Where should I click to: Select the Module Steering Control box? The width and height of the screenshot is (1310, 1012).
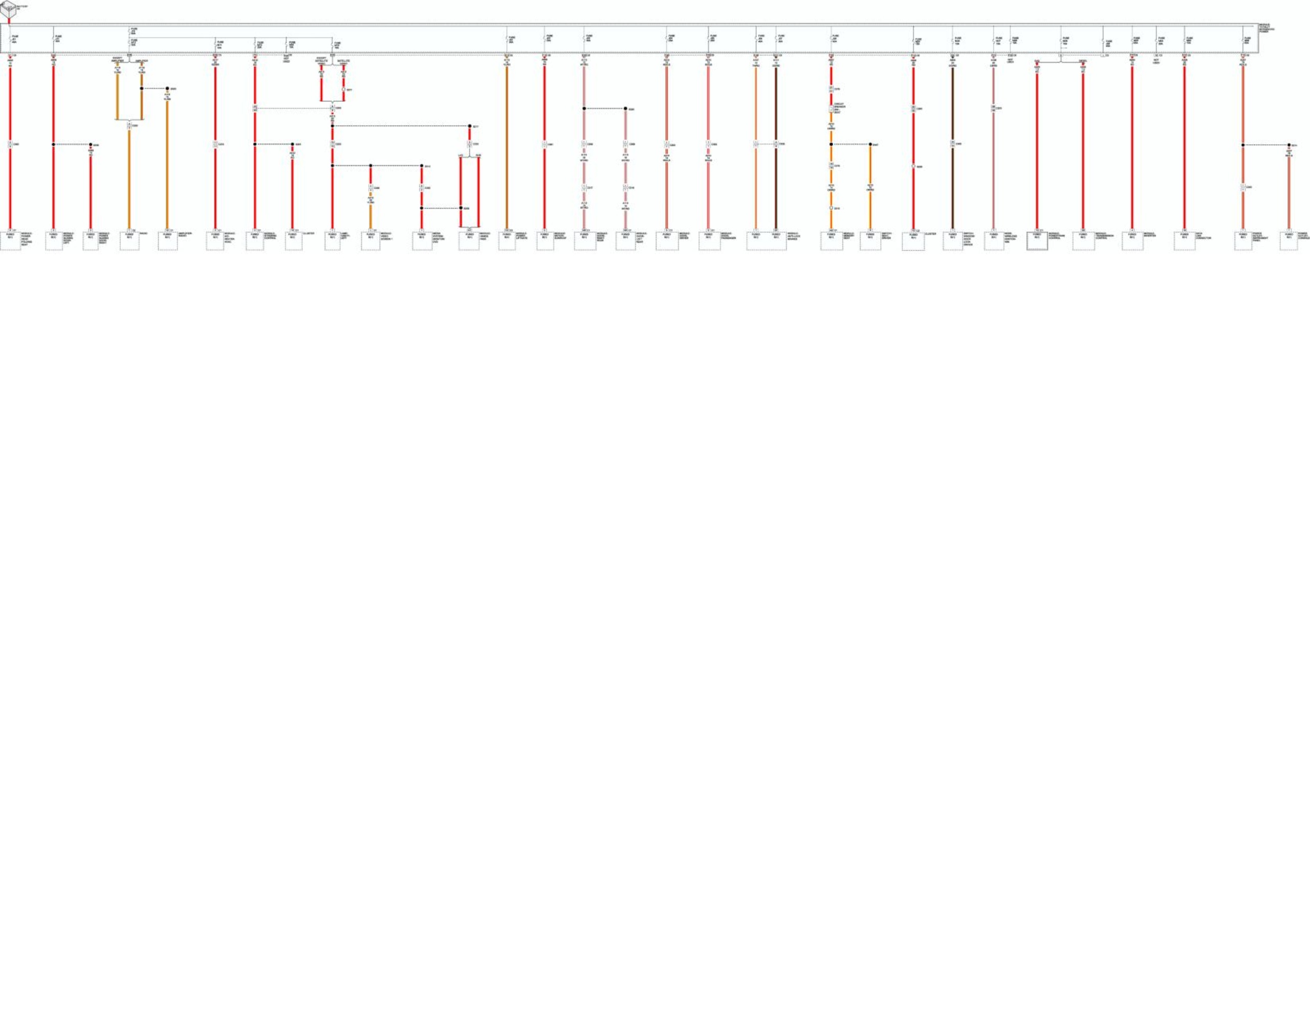[x=254, y=240]
